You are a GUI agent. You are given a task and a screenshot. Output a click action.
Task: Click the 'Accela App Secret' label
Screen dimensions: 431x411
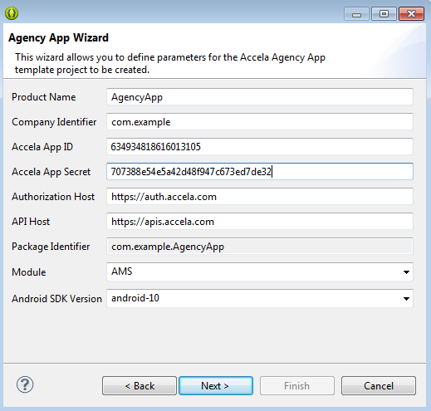51,172
